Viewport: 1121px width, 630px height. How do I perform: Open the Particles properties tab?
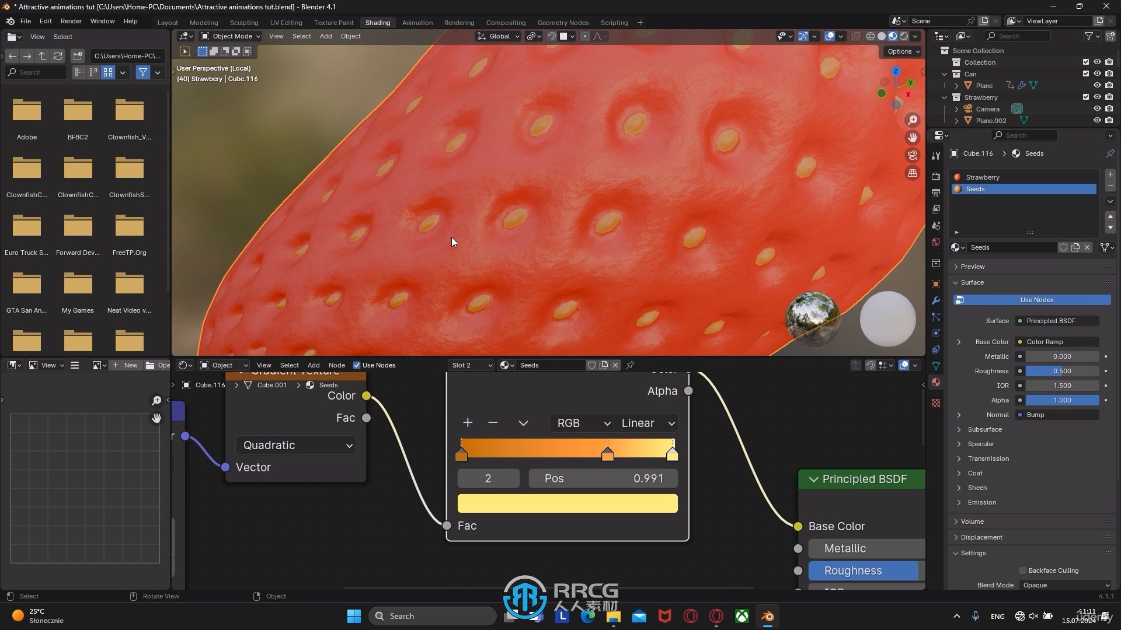936,317
